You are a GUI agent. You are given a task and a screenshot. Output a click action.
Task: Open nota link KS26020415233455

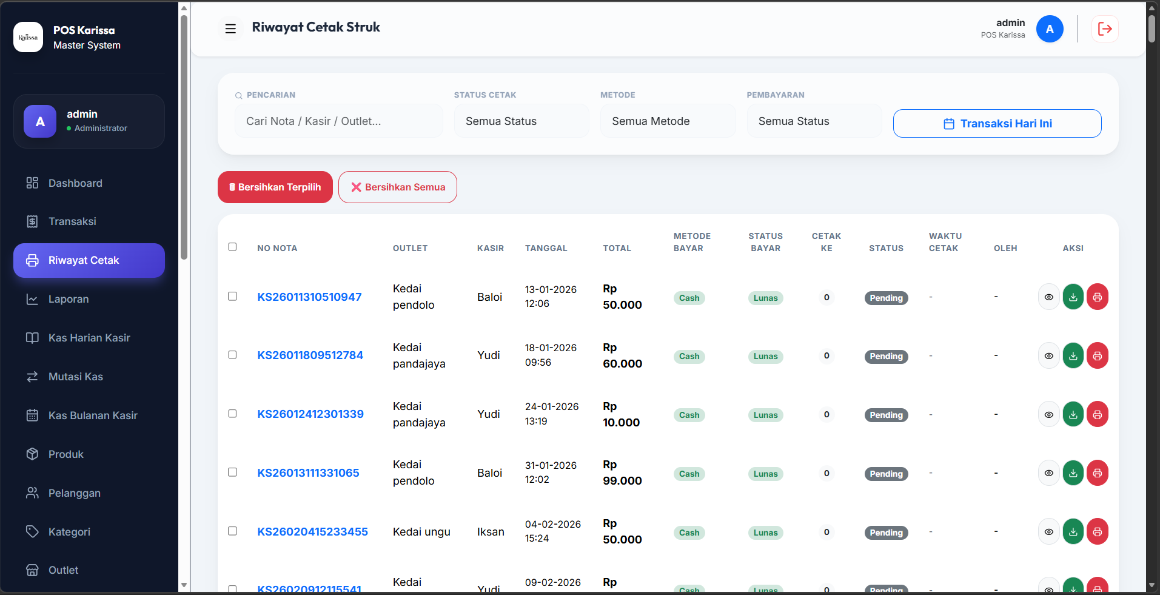(312, 531)
